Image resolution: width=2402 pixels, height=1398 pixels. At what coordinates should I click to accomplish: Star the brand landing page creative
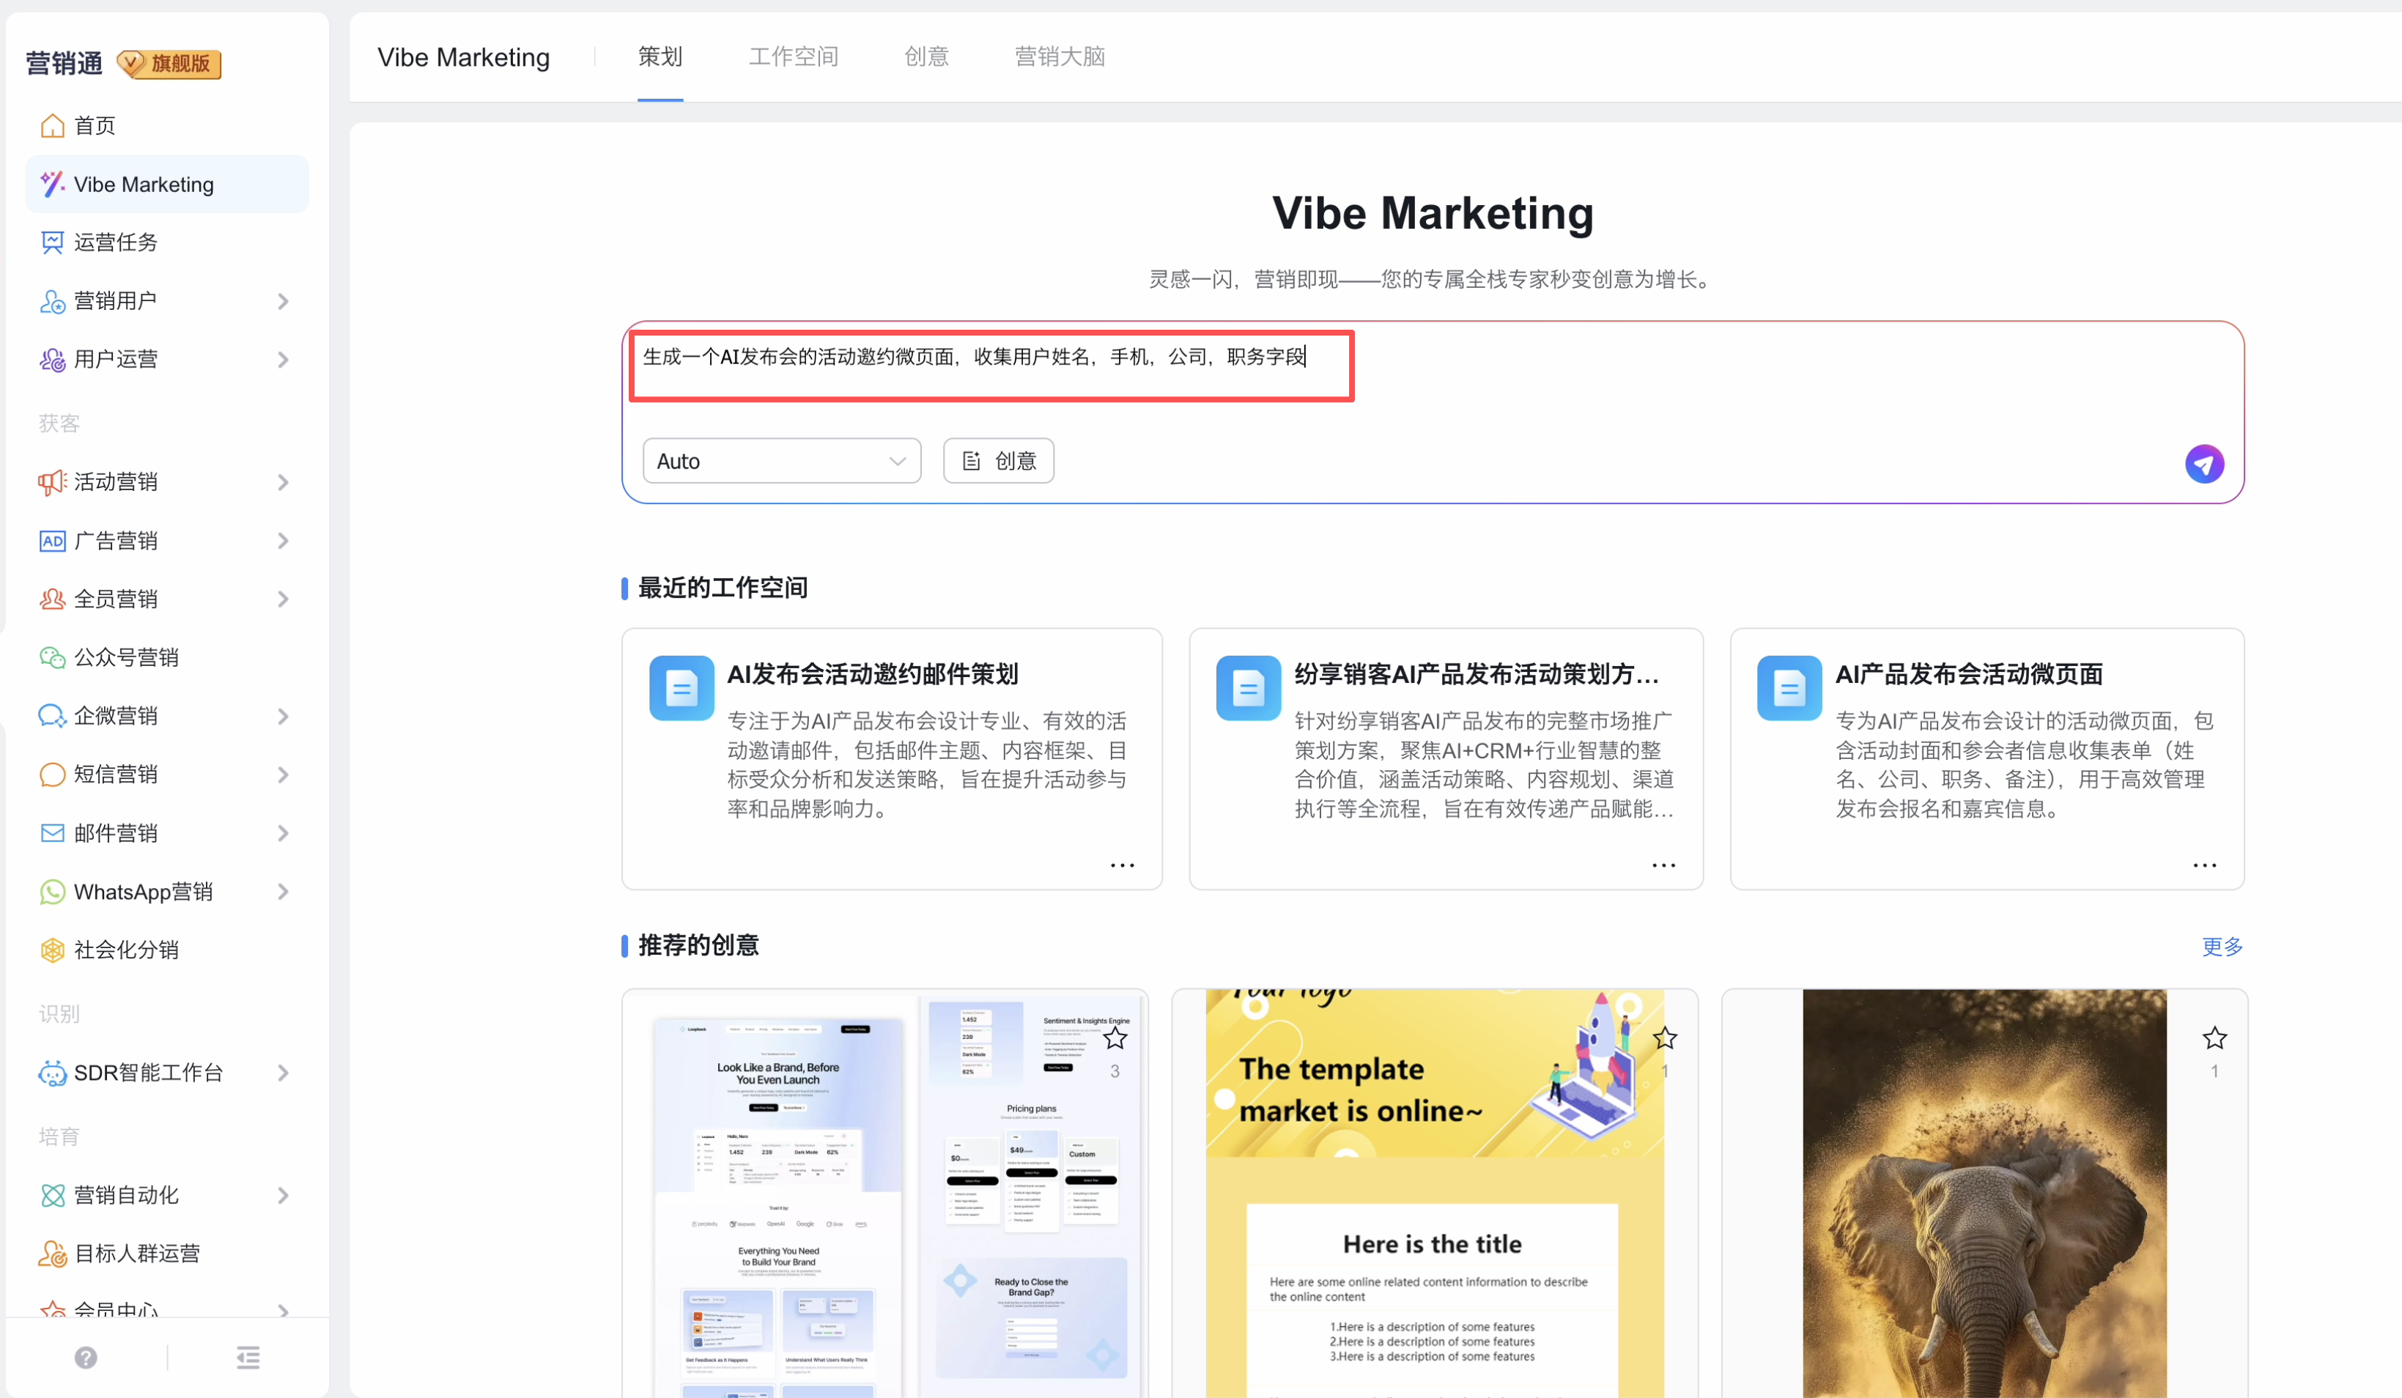(x=1115, y=1038)
